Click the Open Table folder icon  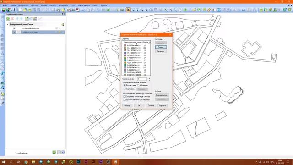tap(25, 10)
